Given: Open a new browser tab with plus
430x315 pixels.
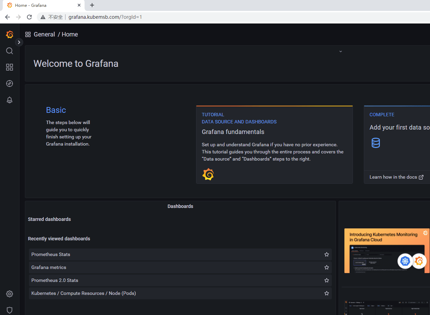Looking at the screenshot, I should (x=92, y=5).
